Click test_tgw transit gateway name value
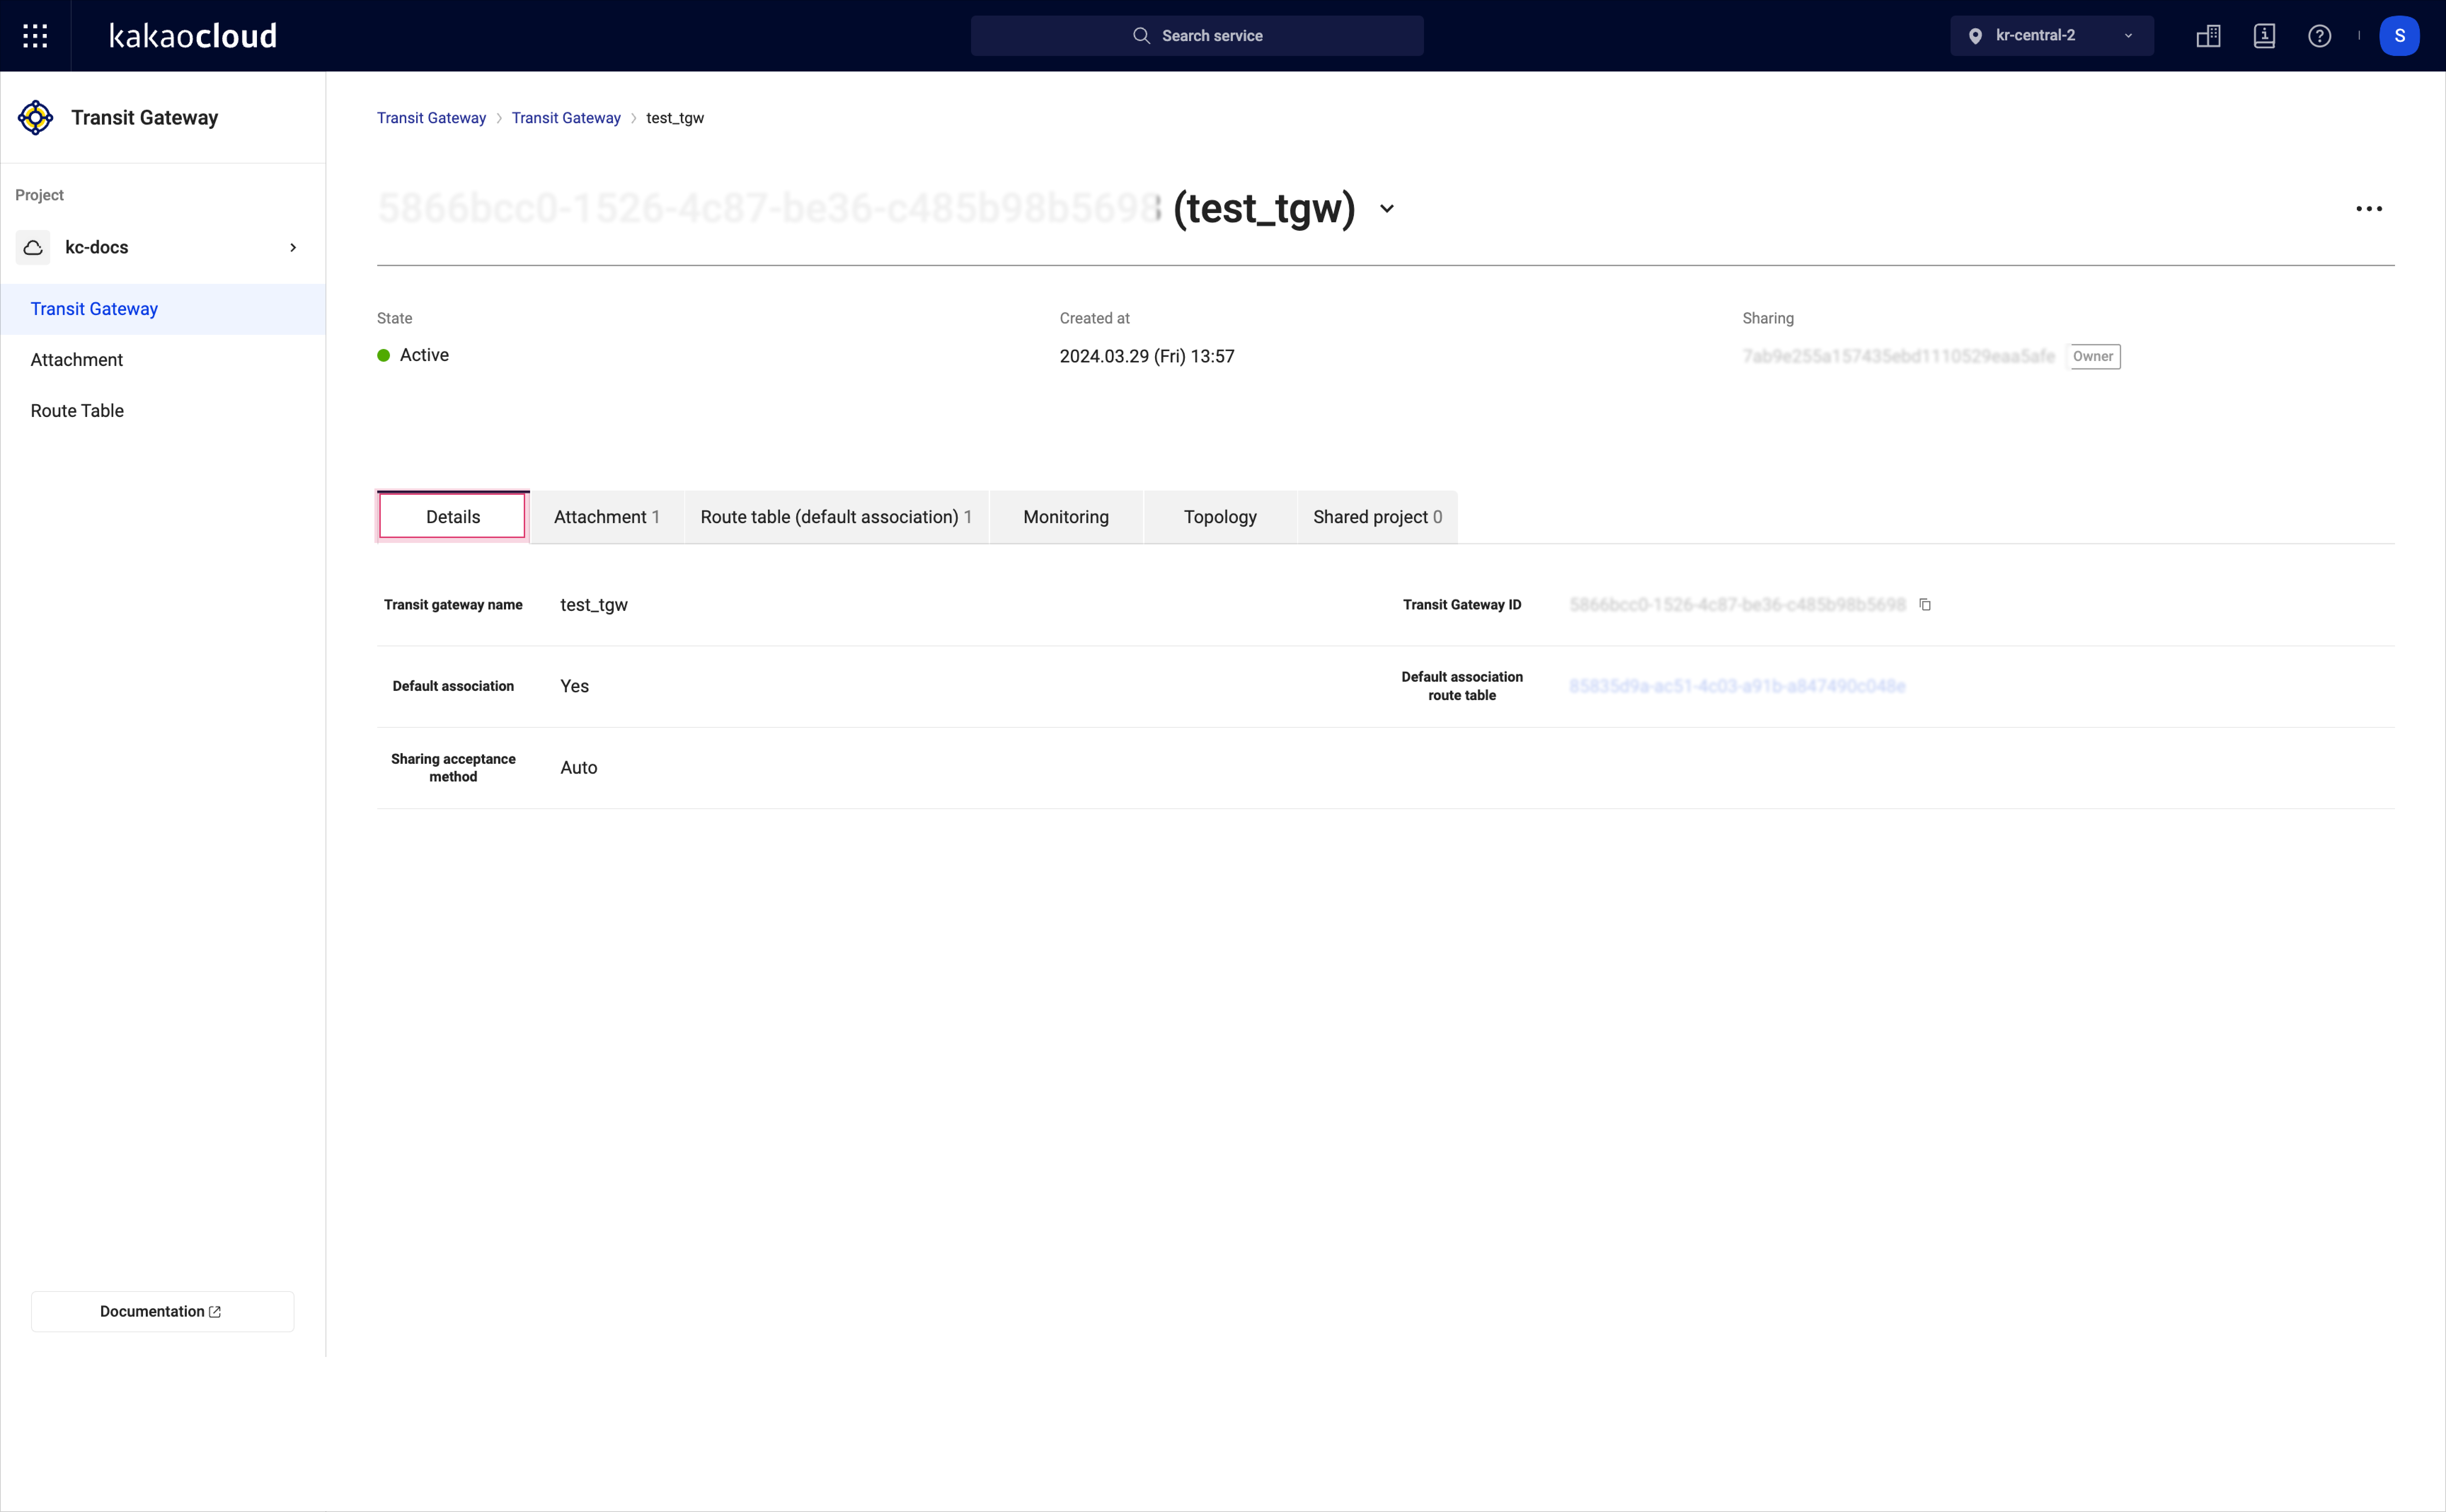Screen dimensions: 2446x1512 [x=594, y=605]
